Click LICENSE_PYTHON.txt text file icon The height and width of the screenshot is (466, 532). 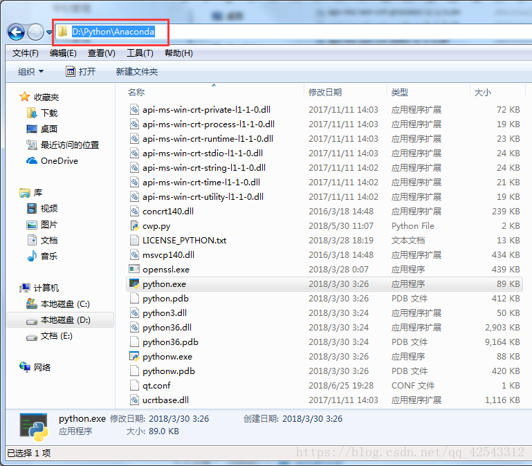pyautogui.click(x=134, y=240)
